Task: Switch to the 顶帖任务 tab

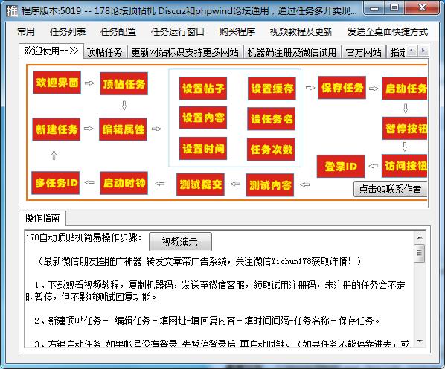Action: tap(105, 52)
